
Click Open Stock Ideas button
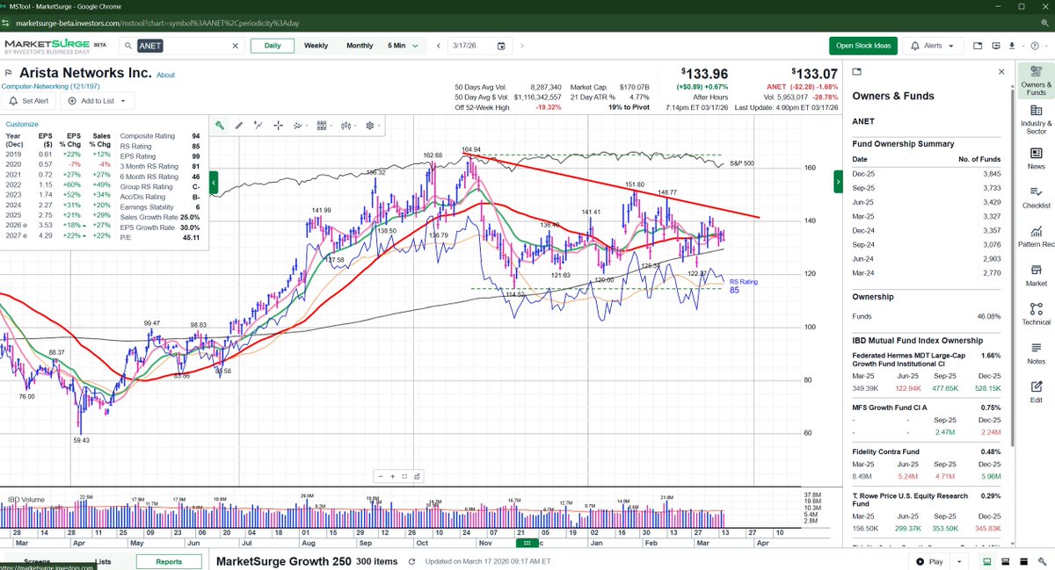(x=864, y=46)
